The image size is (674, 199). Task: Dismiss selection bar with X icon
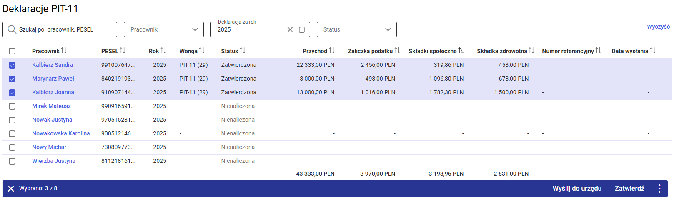11,189
